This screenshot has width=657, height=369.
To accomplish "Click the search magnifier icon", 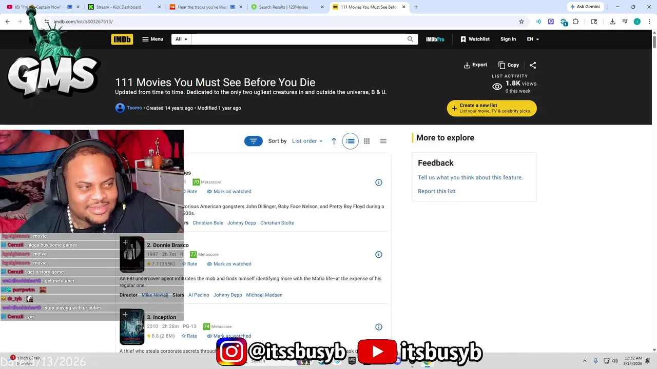I will 410,39.
